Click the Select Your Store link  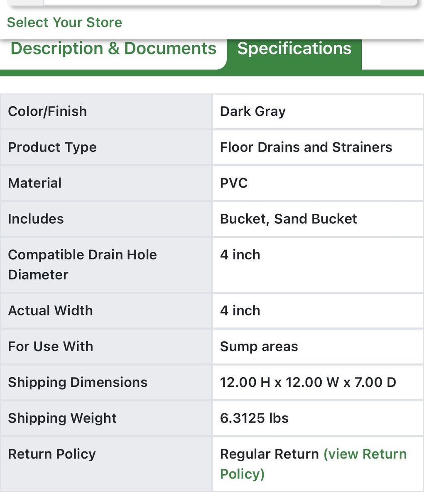(64, 22)
